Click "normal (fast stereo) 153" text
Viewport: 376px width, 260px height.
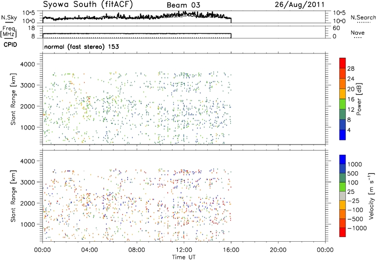pos(81,46)
